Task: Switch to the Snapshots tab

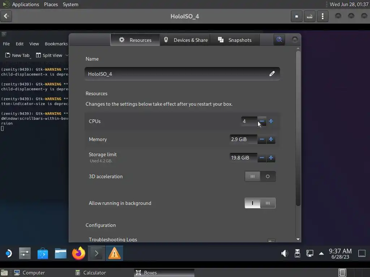Action: click(235, 40)
